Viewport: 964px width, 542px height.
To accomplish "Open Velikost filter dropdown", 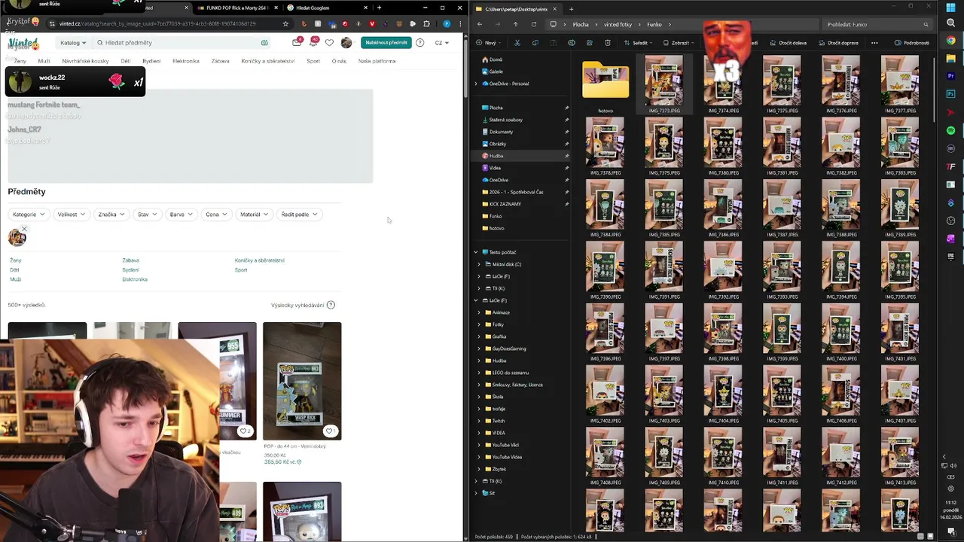I will click(x=71, y=215).
